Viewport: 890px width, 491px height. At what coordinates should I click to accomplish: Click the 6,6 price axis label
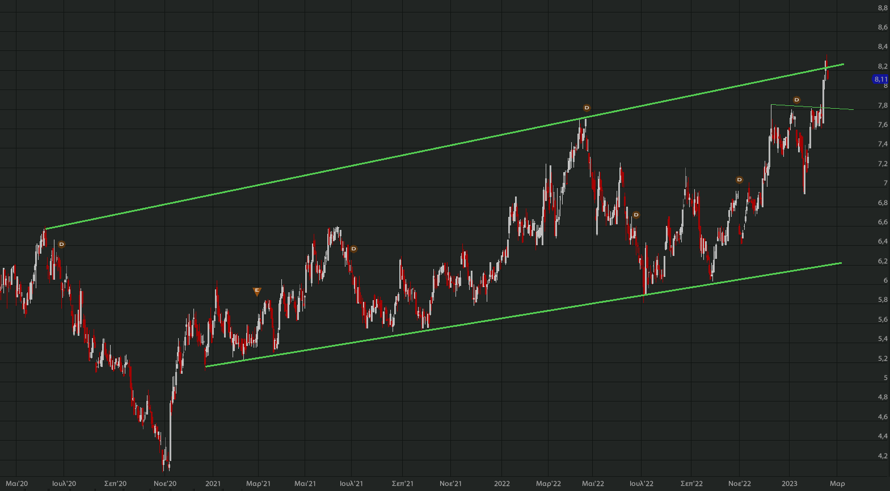(883, 222)
